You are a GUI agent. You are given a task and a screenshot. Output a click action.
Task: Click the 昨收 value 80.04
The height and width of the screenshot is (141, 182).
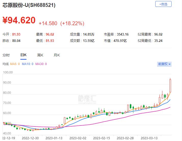[x=16, y=41]
